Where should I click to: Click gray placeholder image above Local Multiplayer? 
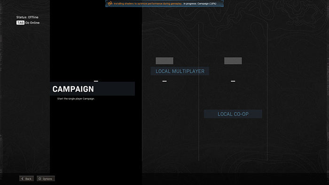click(164, 61)
